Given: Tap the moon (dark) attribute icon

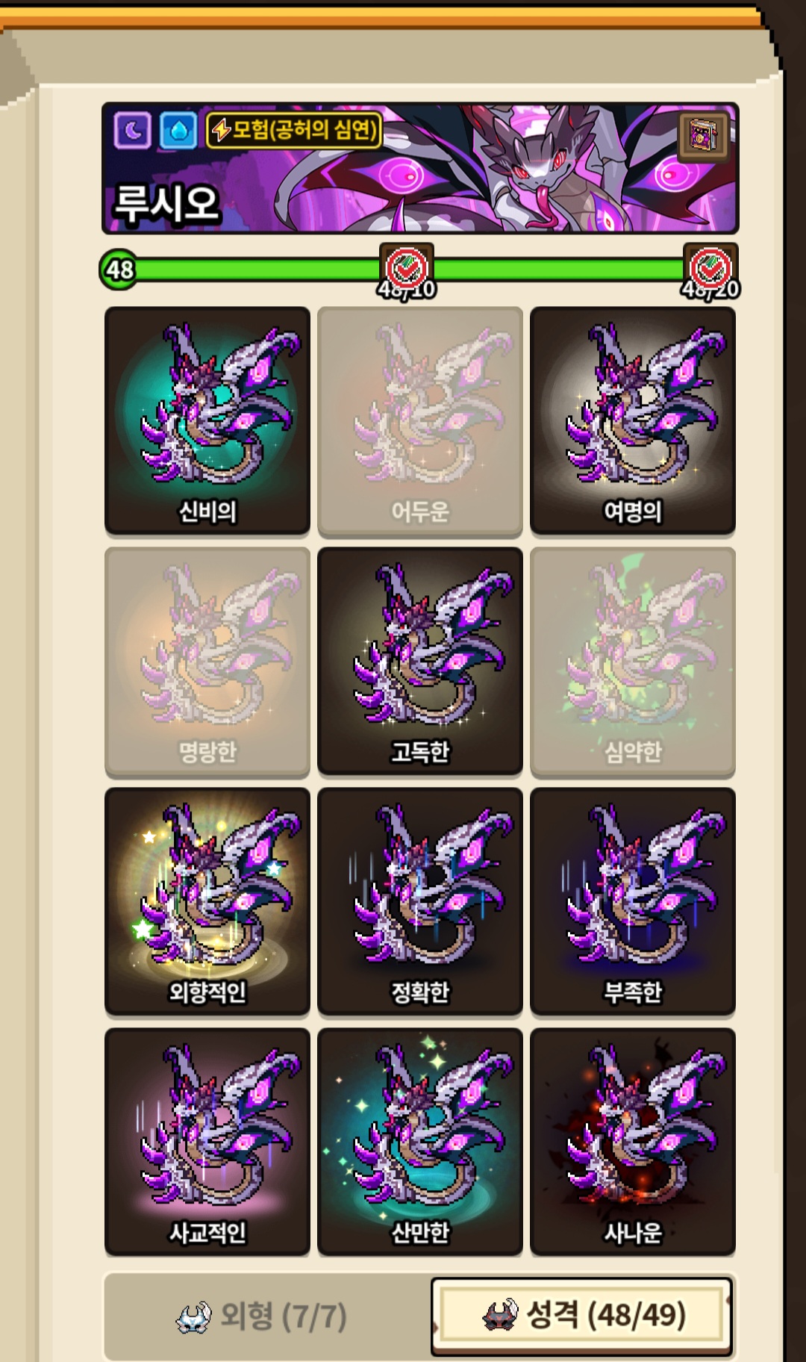Looking at the screenshot, I should pyautogui.click(x=133, y=131).
